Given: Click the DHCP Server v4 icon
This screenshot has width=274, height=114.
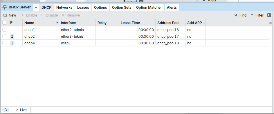Looking at the screenshot, I should 5,7.
